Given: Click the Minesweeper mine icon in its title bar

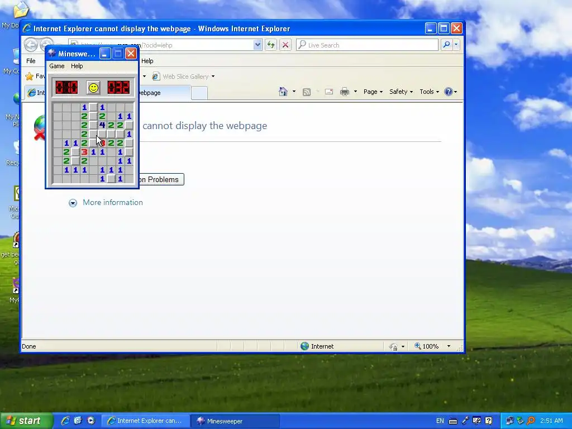Looking at the screenshot, I should [x=52, y=54].
